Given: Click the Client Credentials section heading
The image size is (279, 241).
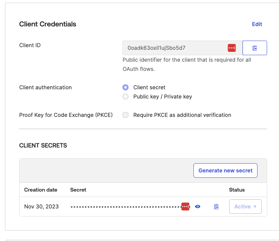Looking at the screenshot, I should point(48,24).
